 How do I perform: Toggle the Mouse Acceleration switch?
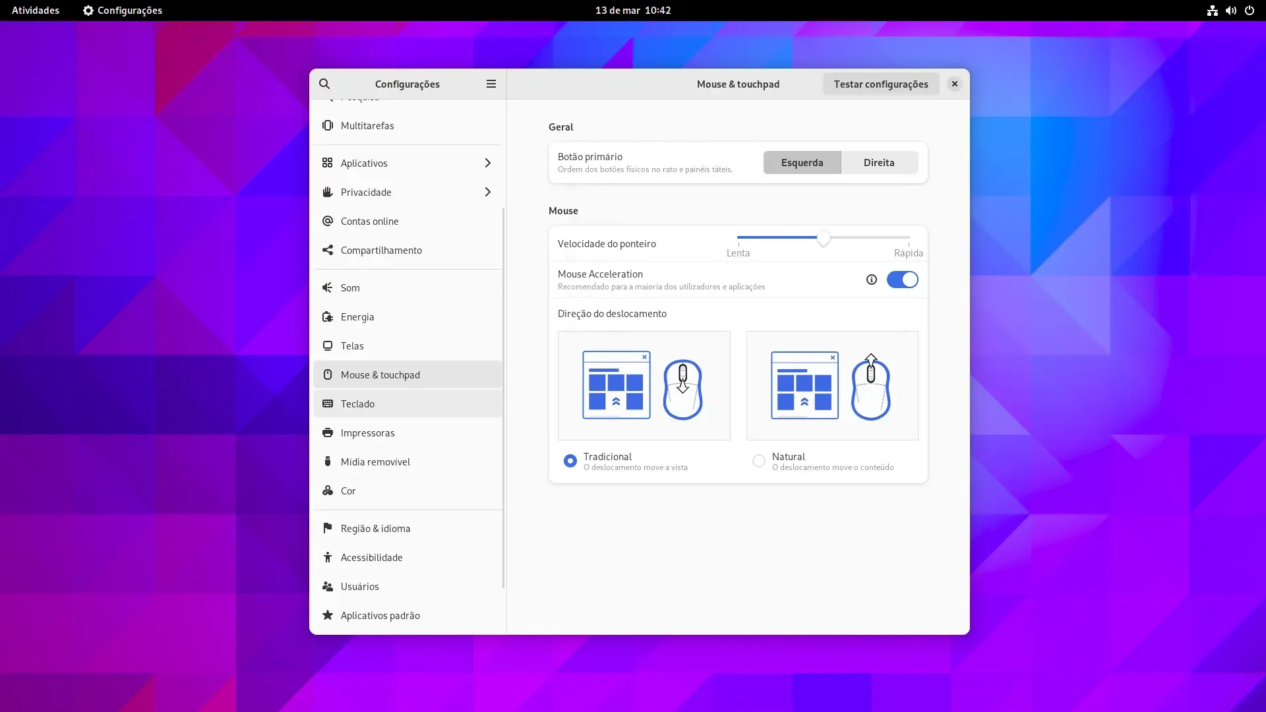click(902, 280)
